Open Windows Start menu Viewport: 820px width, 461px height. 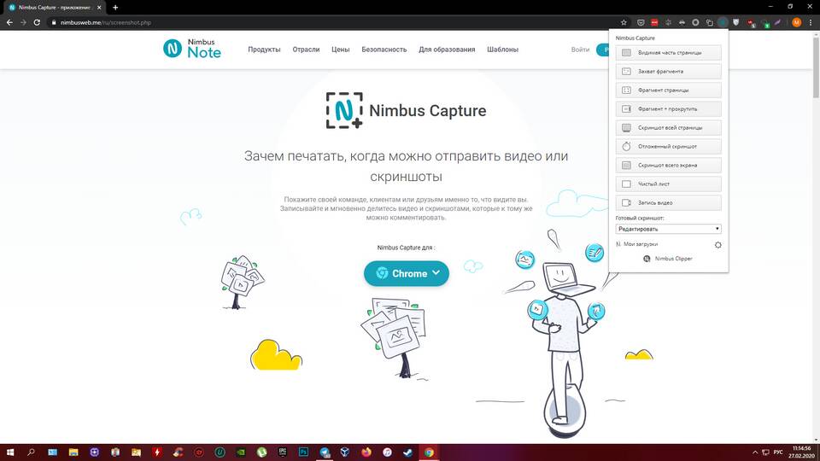click(10, 452)
